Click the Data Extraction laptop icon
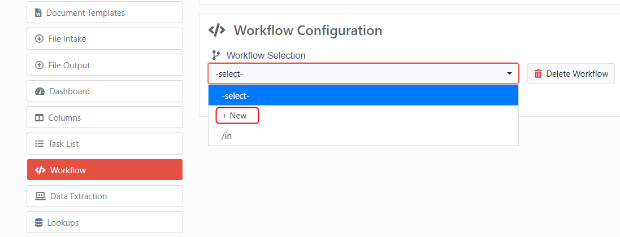Image resolution: width=620 pixels, height=237 pixels. (x=40, y=196)
